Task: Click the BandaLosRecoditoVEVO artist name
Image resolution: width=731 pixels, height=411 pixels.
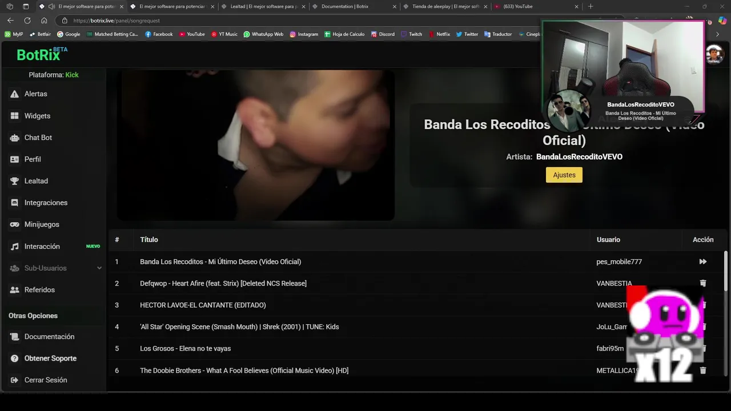Action: point(579,156)
